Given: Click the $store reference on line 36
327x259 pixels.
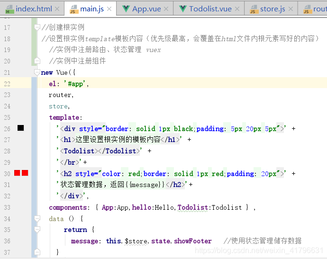Looking at the screenshot, I should click(x=136, y=241).
